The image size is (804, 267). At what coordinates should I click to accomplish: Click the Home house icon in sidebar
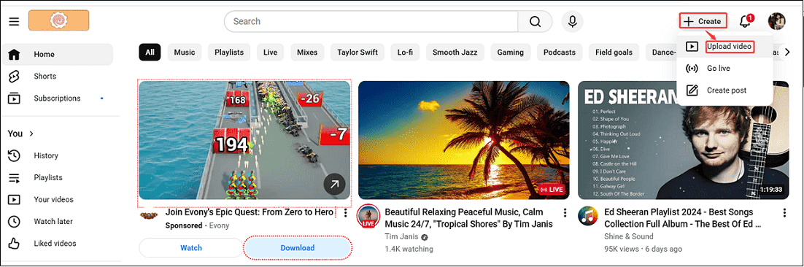[x=15, y=54]
